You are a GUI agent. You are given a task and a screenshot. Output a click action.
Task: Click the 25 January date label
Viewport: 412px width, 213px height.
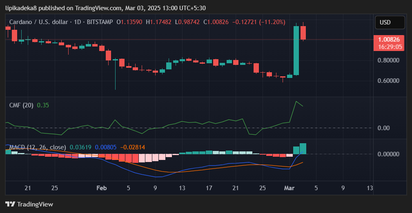[x=54, y=188]
